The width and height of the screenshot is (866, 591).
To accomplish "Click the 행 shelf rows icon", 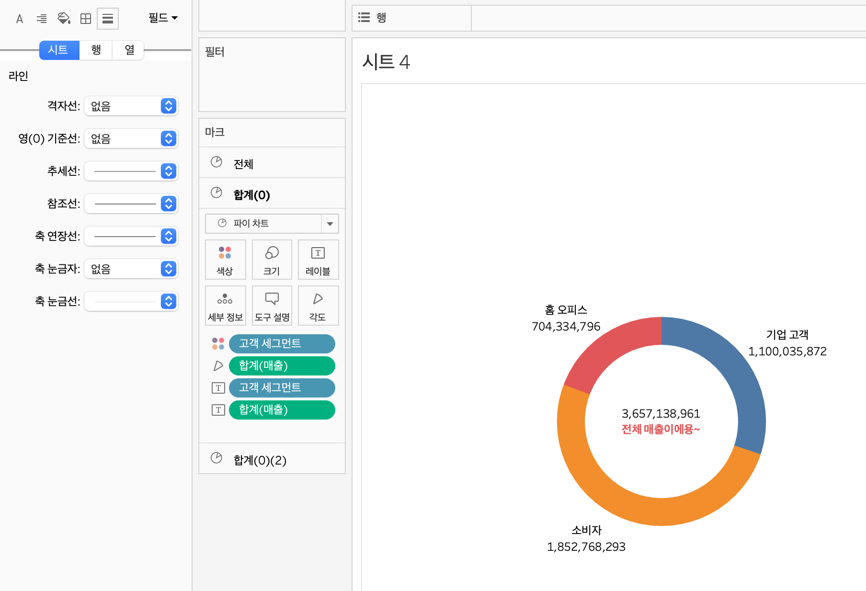I will point(364,18).
